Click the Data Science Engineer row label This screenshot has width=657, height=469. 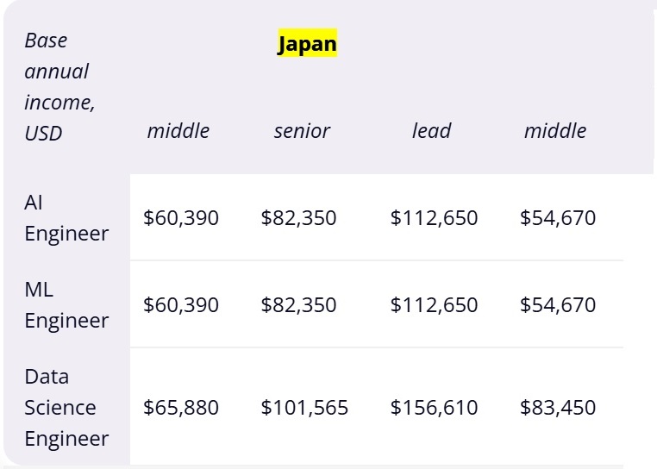tap(66, 407)
